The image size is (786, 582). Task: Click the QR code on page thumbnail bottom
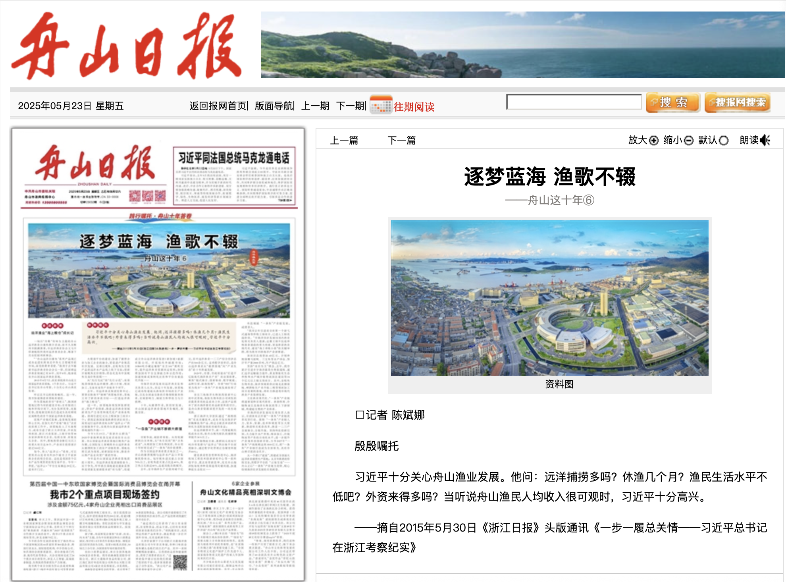(x=180, y=562)
